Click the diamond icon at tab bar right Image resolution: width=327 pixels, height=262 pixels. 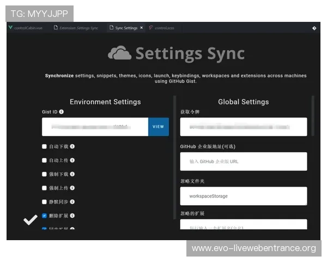click(314, 28)
